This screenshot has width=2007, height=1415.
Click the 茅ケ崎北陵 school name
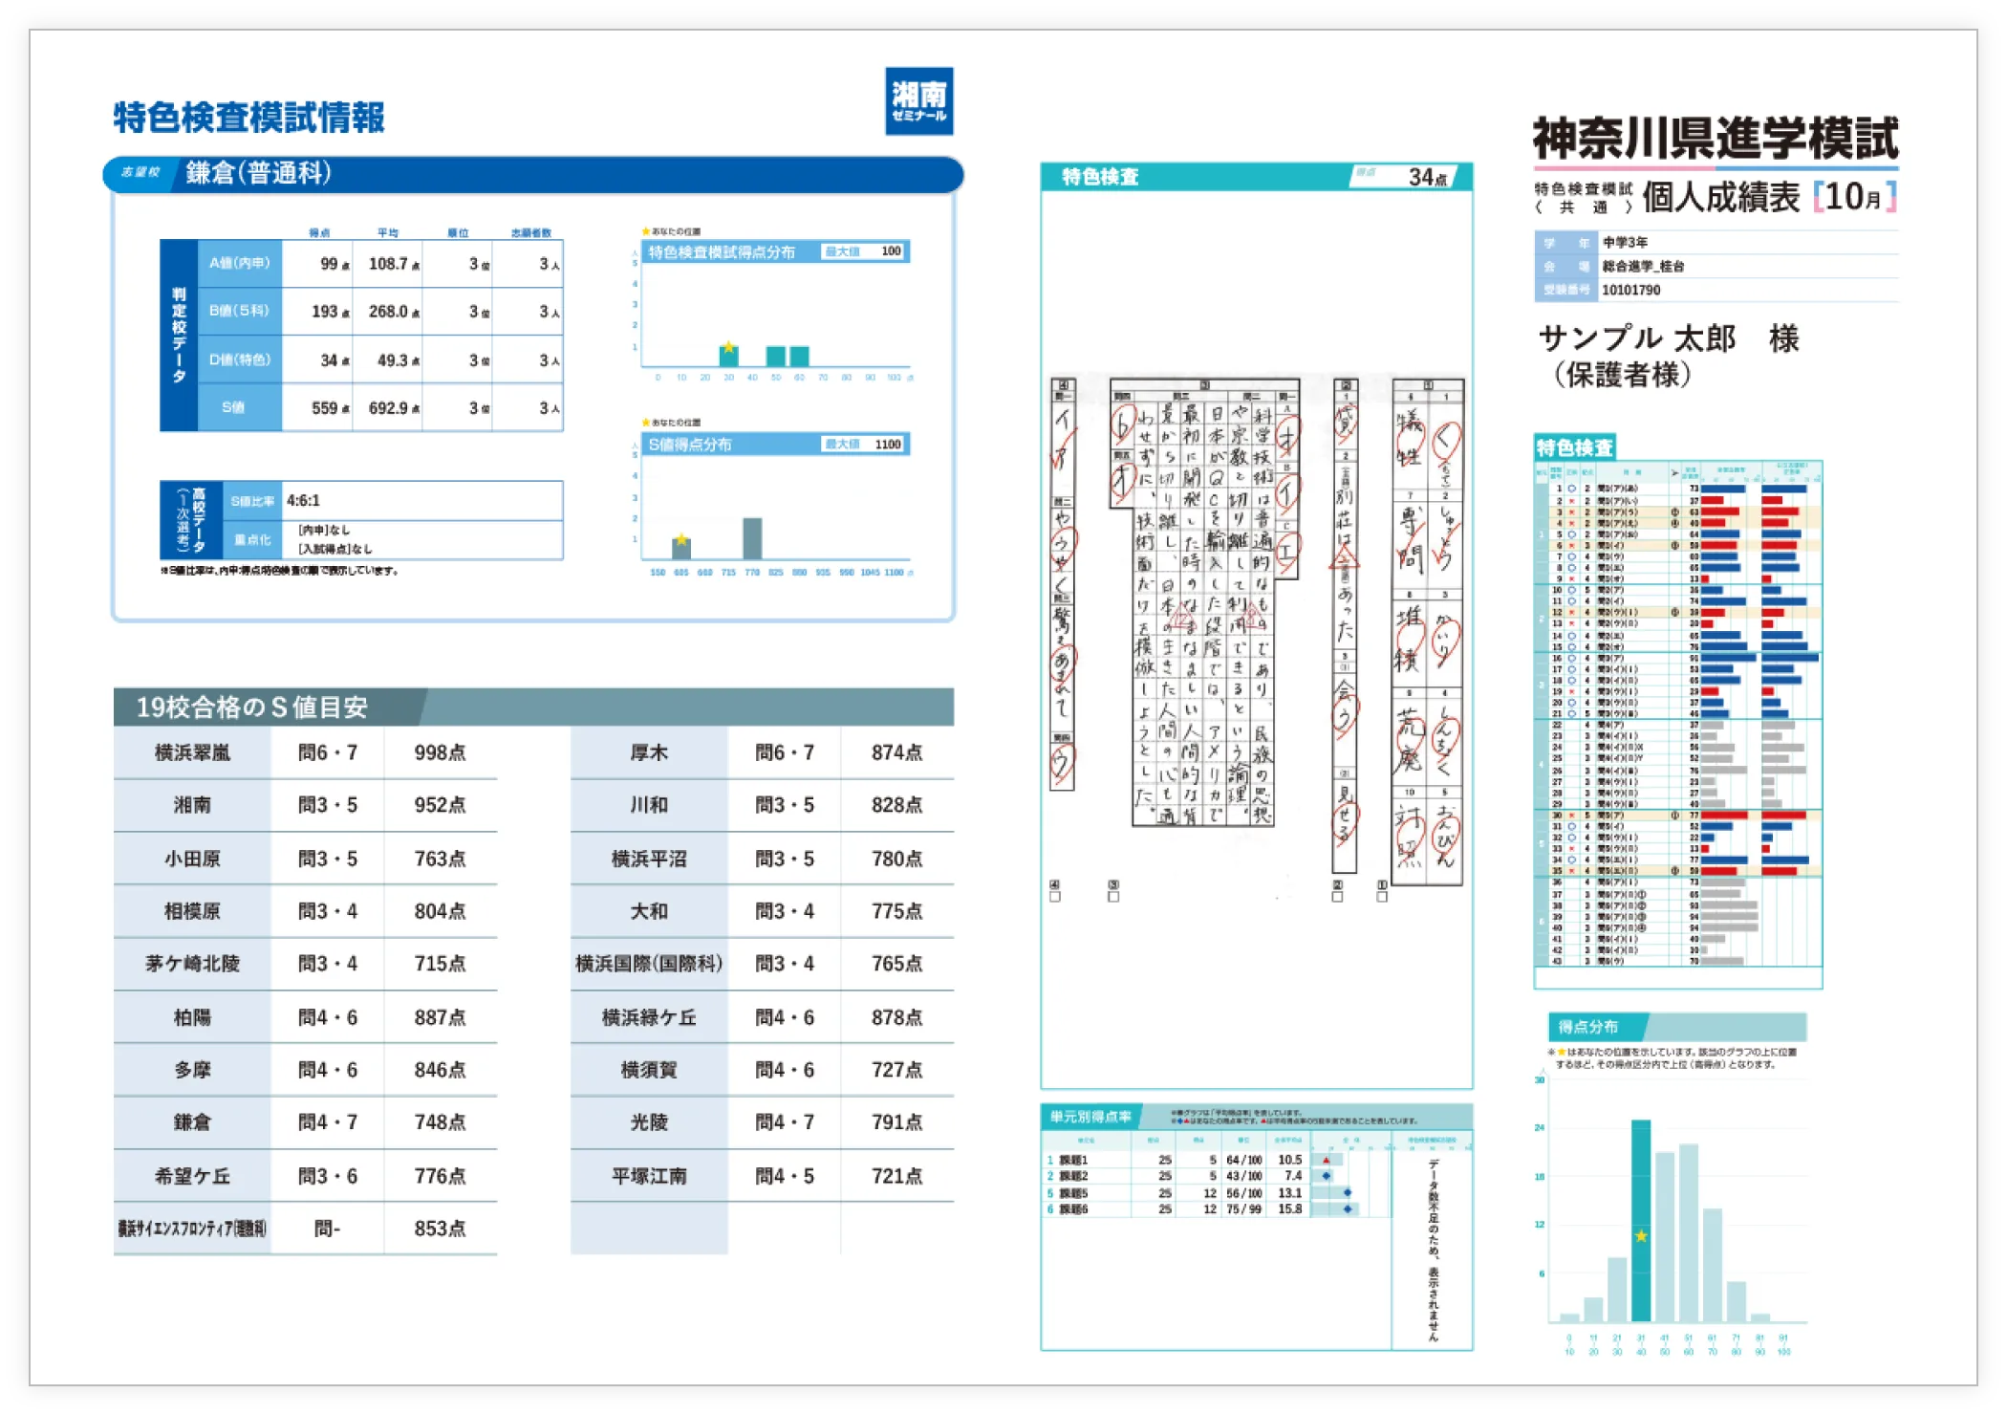point(192,964)
